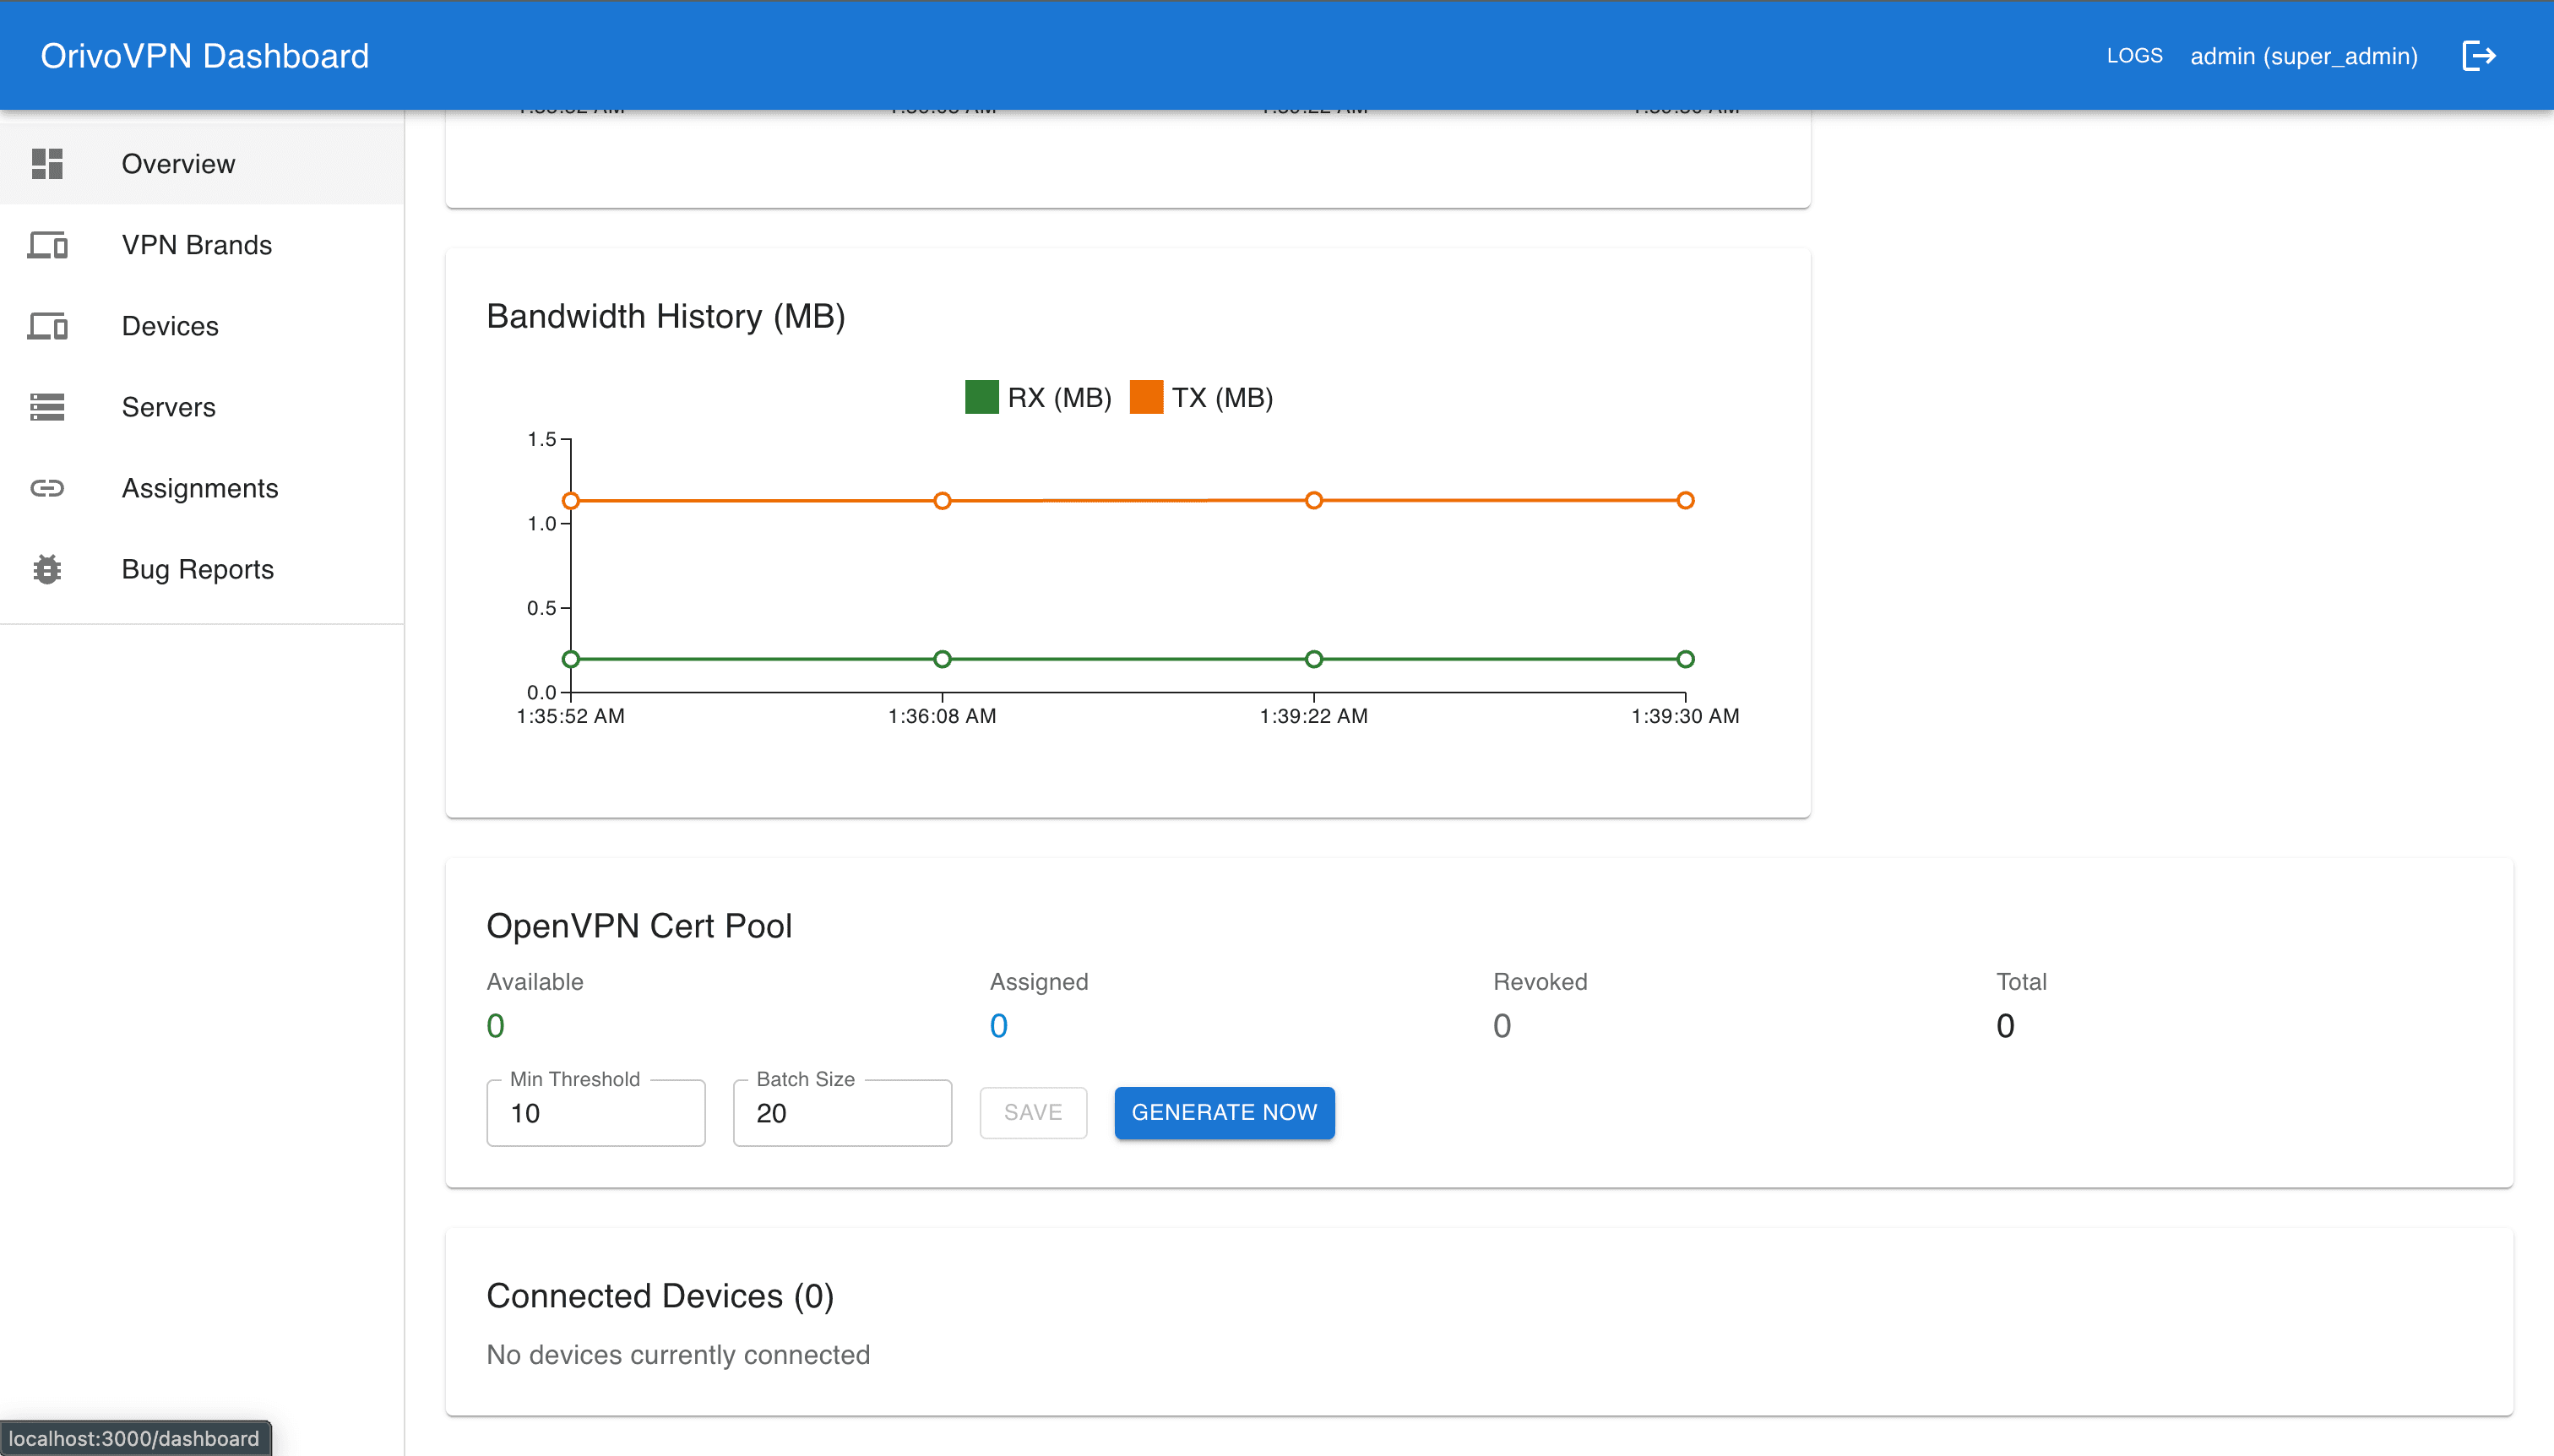Click the admin (super_admin) account label
2554x1456 pixels.
(2302, 56)
